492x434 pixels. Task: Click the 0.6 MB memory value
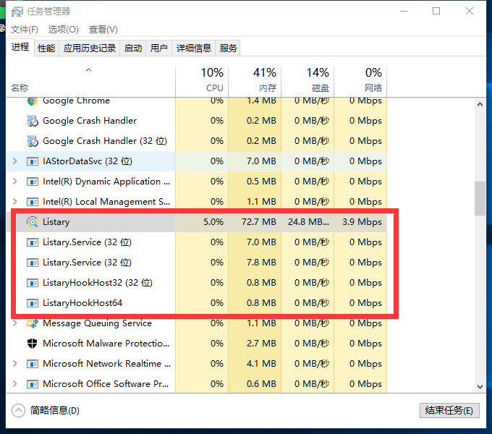tap(261, 384)
